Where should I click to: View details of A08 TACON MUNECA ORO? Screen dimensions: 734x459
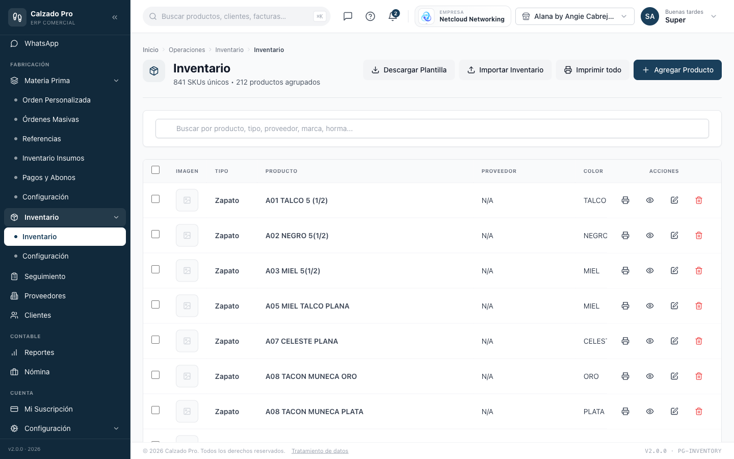click(650, 376)
